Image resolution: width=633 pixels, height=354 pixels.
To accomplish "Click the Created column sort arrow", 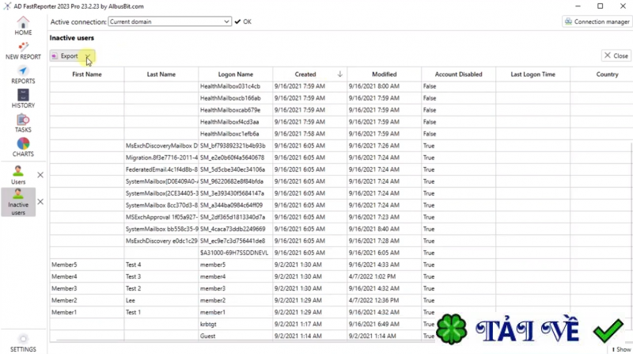I will (x=340, y=74).
